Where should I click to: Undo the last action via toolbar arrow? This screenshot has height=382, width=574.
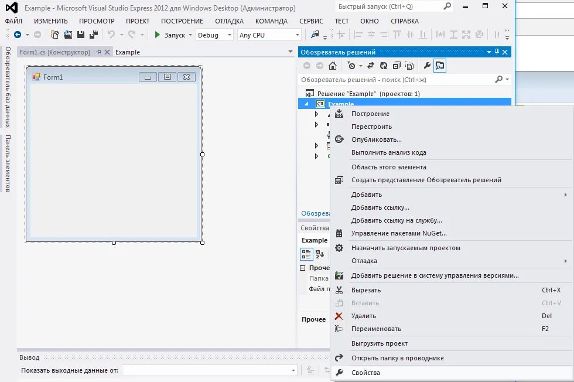pos(111,35)
